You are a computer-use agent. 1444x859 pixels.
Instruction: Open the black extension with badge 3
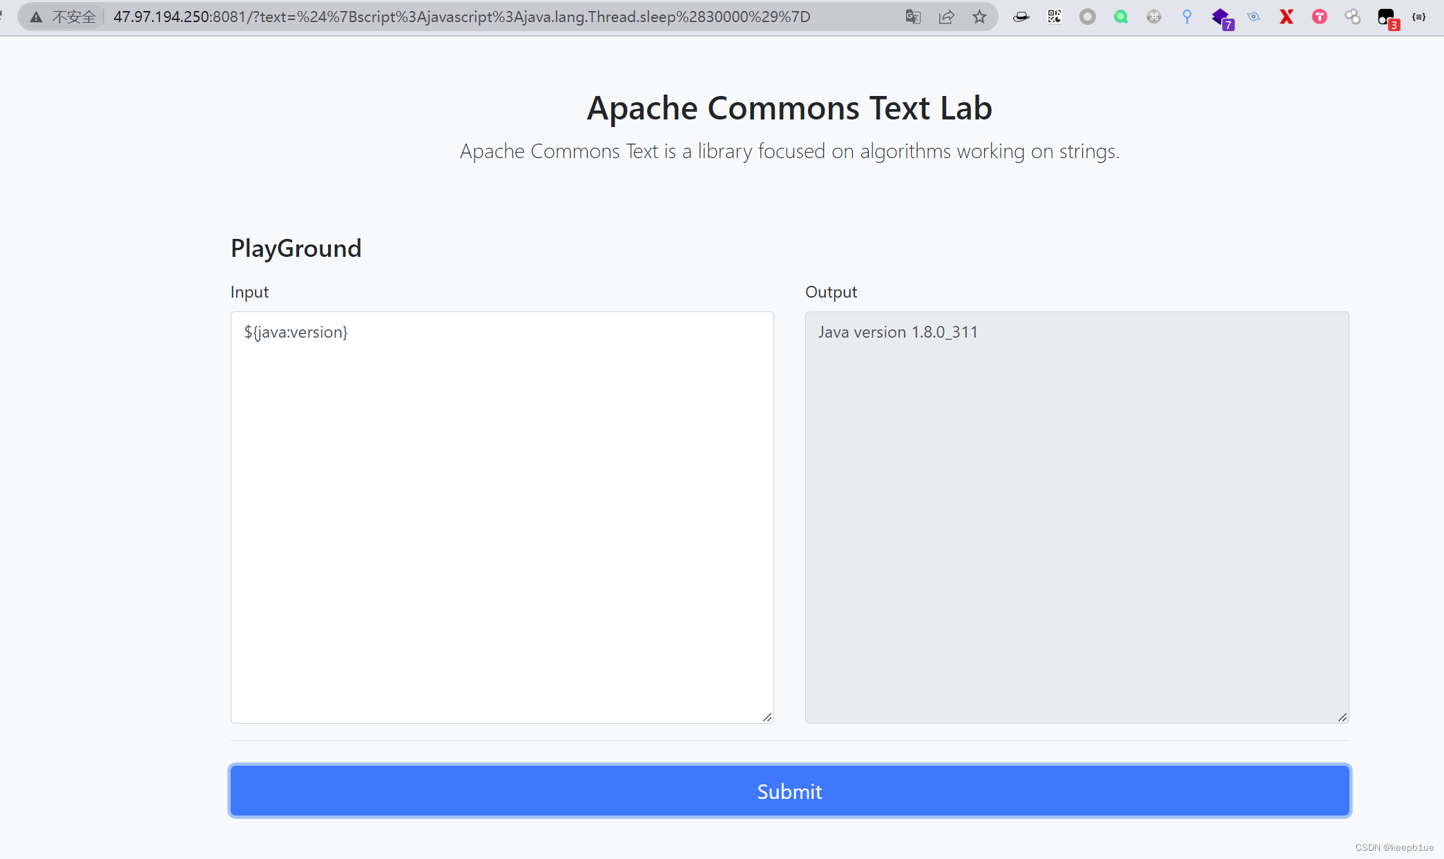coord(1386,17)
